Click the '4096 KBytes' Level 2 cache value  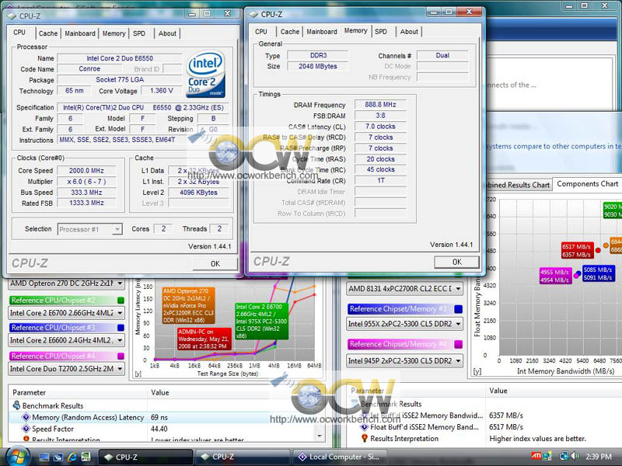click(198, 193)
